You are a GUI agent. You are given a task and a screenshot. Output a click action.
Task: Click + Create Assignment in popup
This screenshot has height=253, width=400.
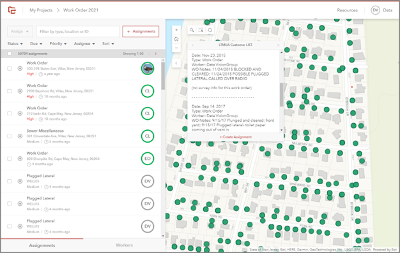tap(236, 137)
